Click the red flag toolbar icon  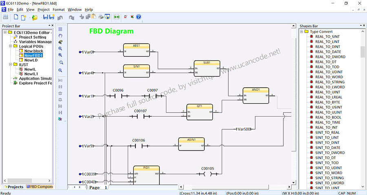pos(132,17)
